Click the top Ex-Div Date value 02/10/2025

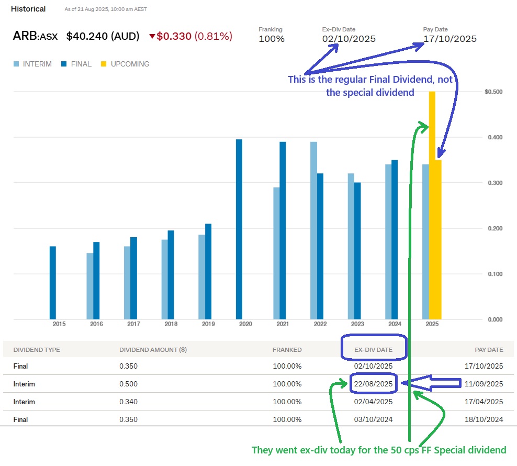(x=349, y=39)
